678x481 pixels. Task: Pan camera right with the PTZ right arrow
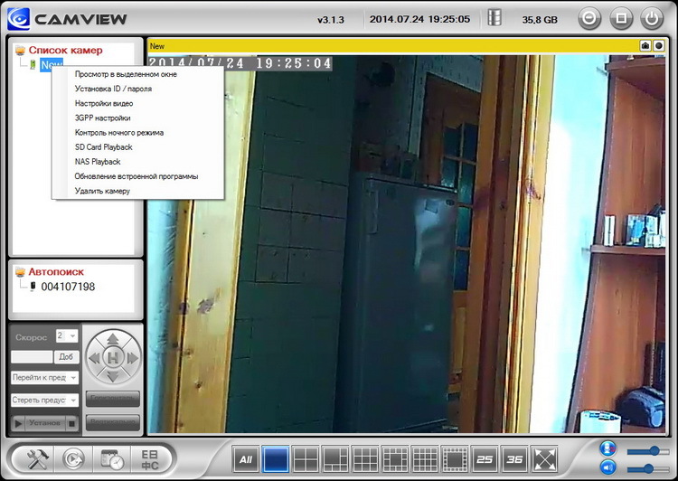coord(132,358)
